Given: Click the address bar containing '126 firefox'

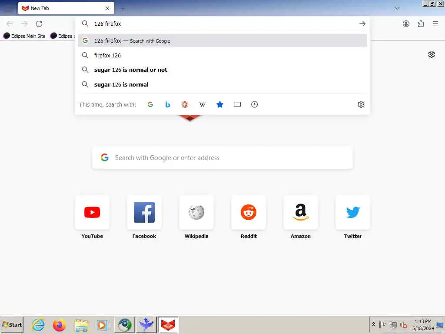Looking at the screenshot, I should 222,24.
